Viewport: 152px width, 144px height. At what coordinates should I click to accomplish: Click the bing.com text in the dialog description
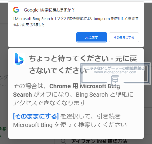coord(102,18)
